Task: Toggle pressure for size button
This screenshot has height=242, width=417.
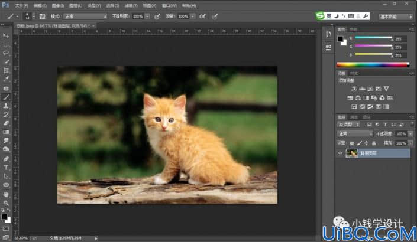Action: pos(215,17)
